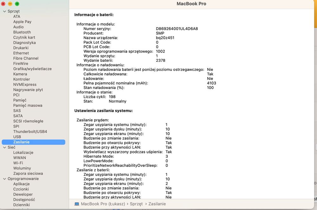This screenshot has height=210, width=317.
Task: Select Drukarki in the sidebar
Action: coord(21,48)
